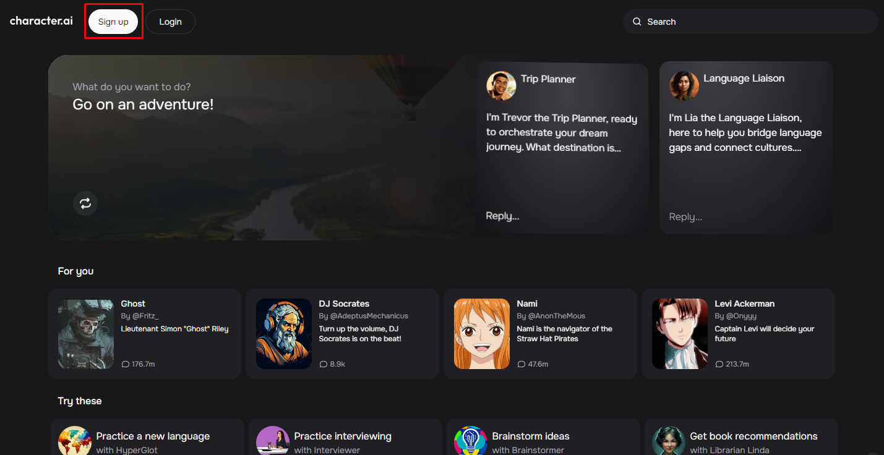
Task: Click Trip Planner card title
Action: pyautogui.click(x=548, y=79)
